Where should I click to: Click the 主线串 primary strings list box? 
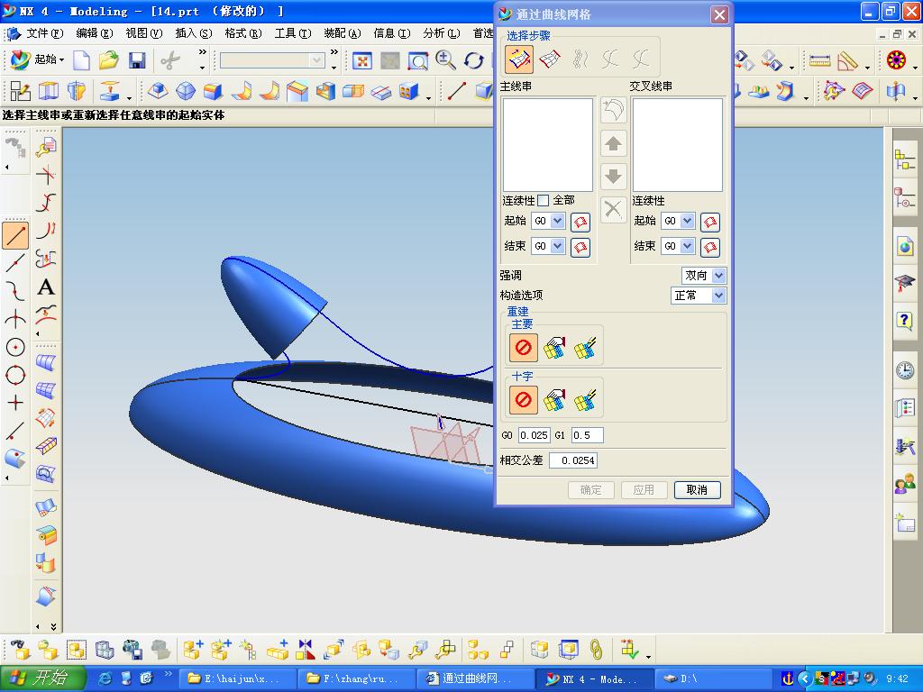point(547,144)
